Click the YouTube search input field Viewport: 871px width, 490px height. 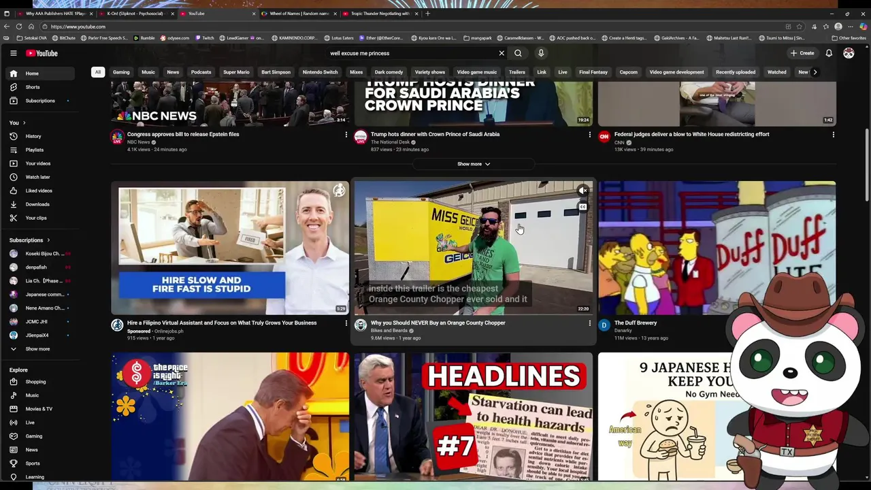(x=412, y=53)
